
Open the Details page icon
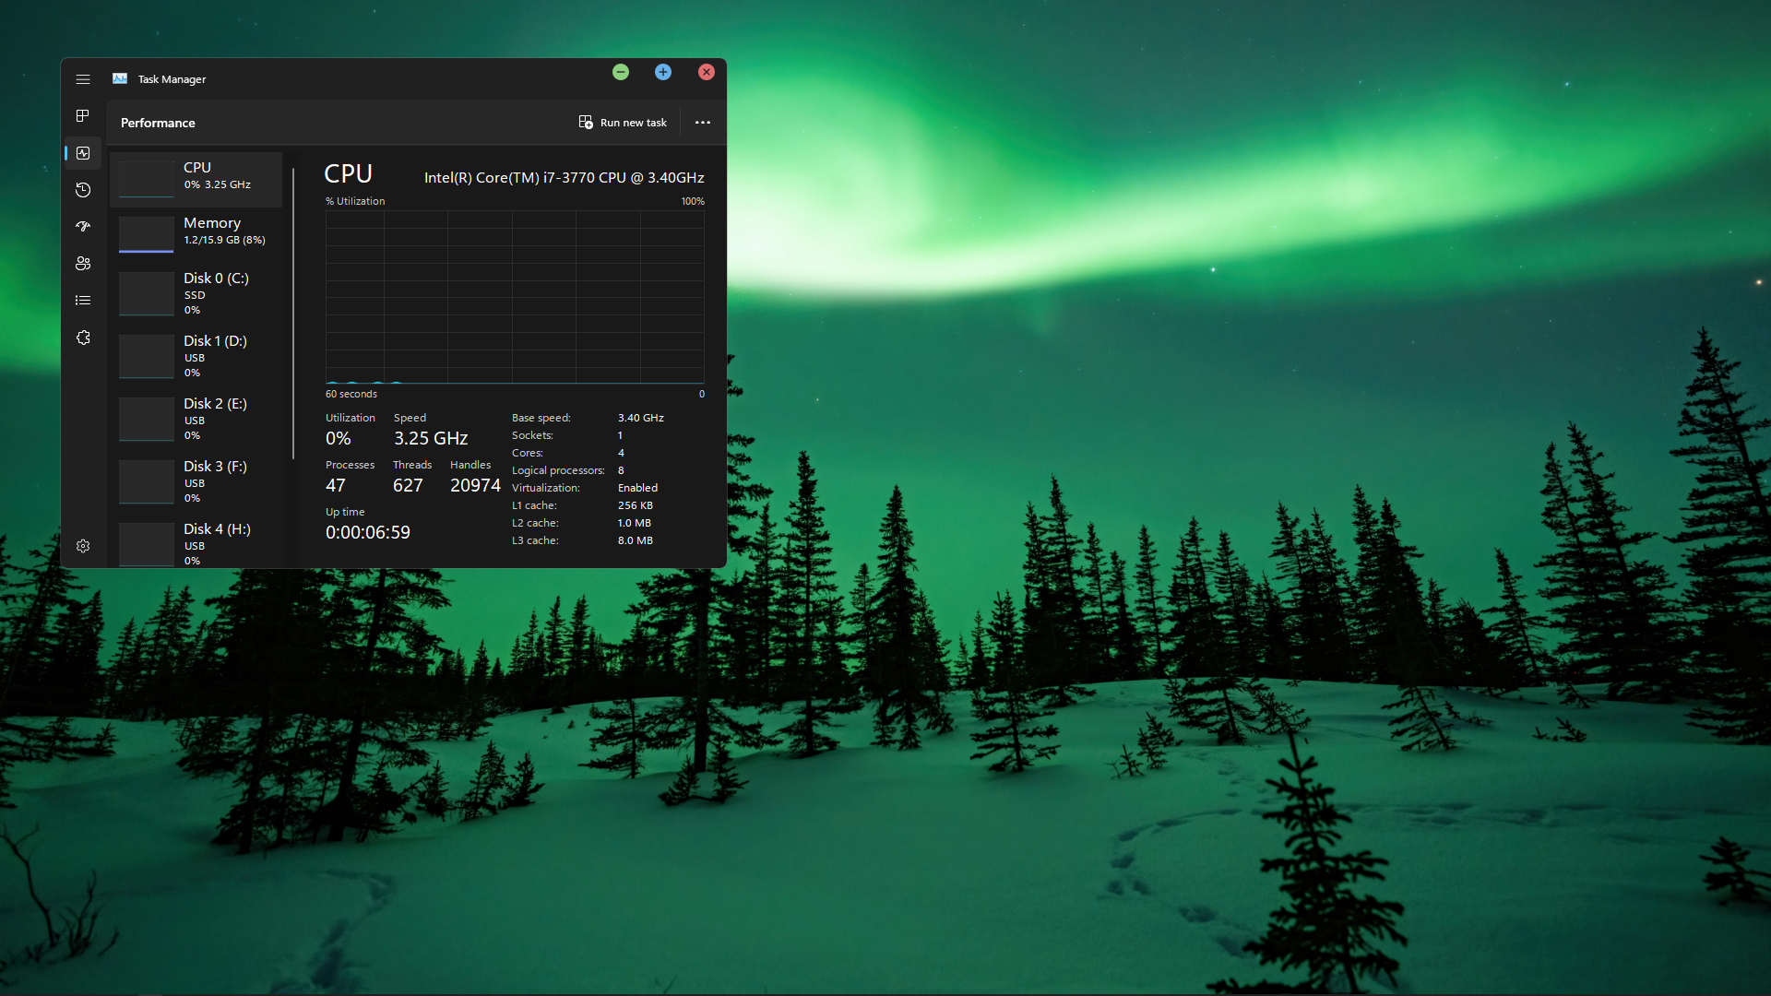83,301
